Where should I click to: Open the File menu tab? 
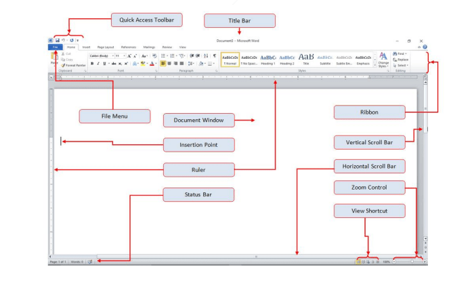click(54, 47)
